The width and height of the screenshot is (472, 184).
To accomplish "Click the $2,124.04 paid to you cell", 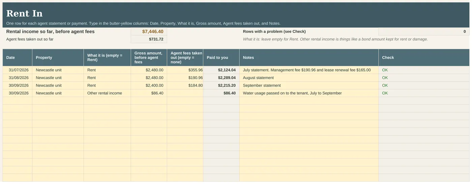I will click(221, 70).
